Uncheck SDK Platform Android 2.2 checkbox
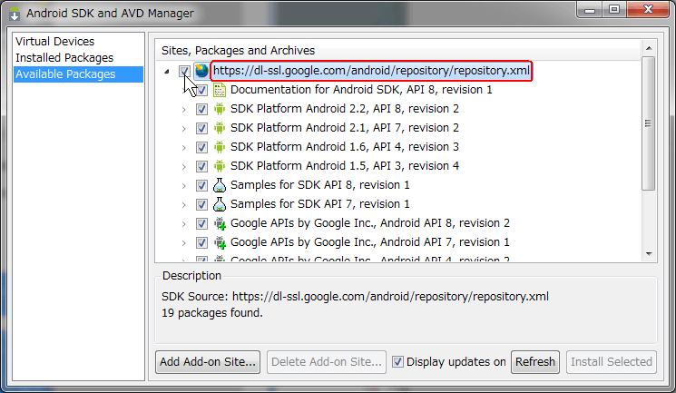The width and height of the screenshot is (676, 393). point(201,109)
